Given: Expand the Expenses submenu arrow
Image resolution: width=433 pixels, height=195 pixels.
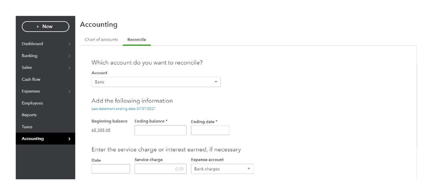Looking at the screenshot, I should [x=69, y=91].
